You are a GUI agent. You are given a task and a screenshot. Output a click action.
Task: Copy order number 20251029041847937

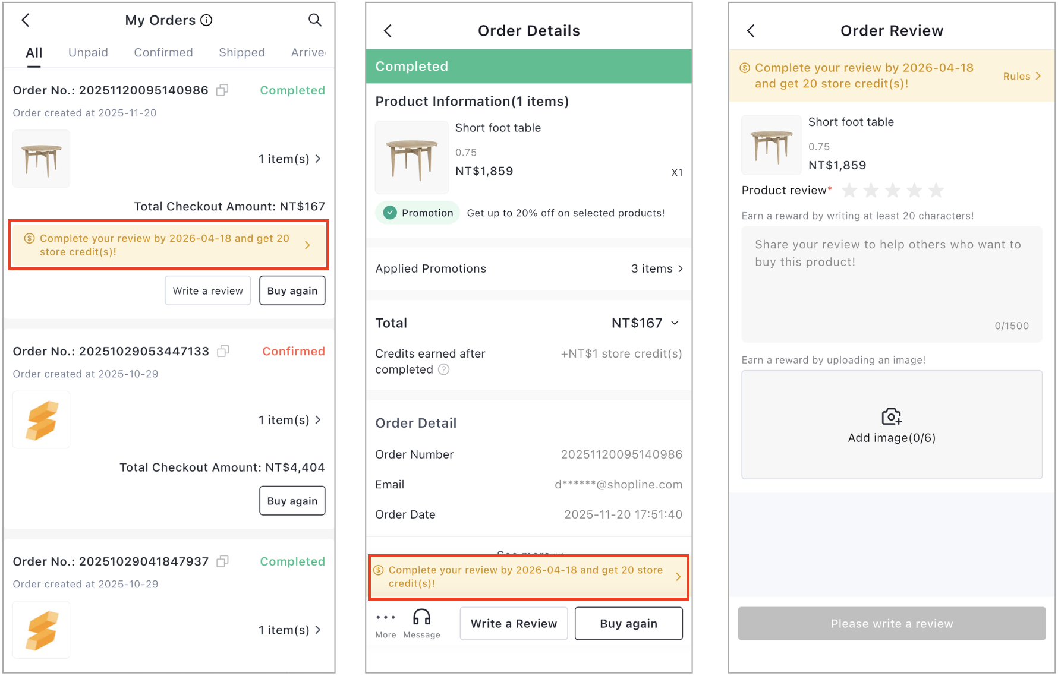click(222, 561)
